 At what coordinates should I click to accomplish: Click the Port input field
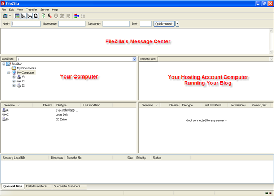[x=146, y=23]
